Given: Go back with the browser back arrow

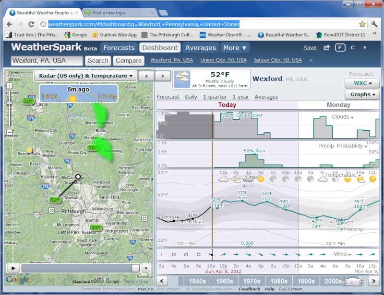Looking at the screenshot, I should 10,24.
